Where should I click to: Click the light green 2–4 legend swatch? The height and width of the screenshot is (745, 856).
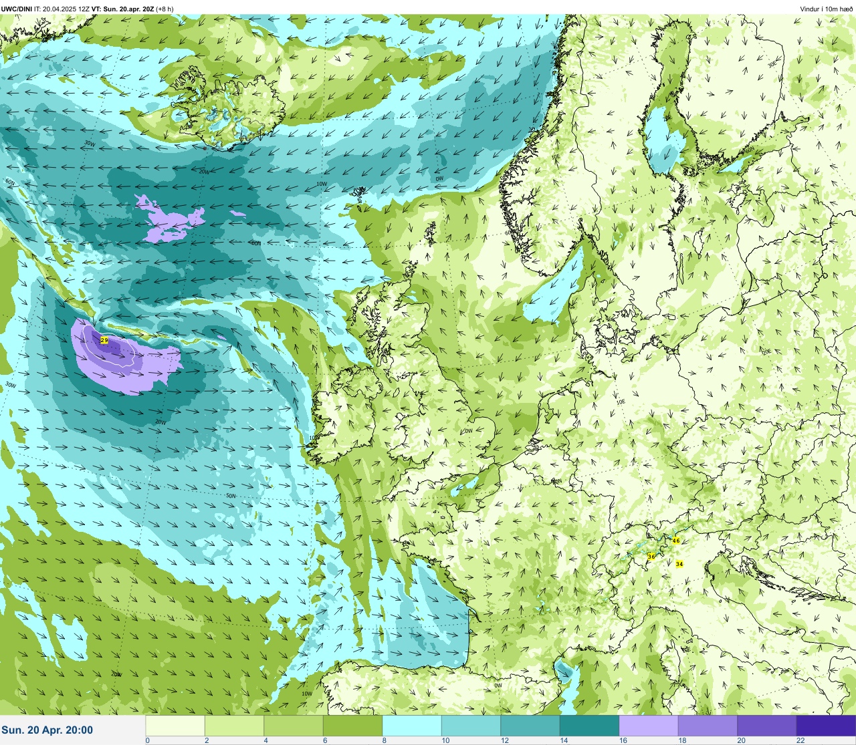click(234, 726)
